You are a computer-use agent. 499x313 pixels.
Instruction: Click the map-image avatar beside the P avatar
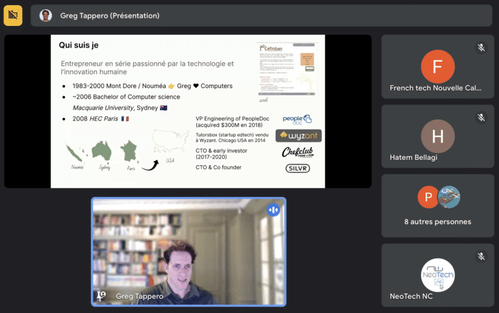point(449,197)
